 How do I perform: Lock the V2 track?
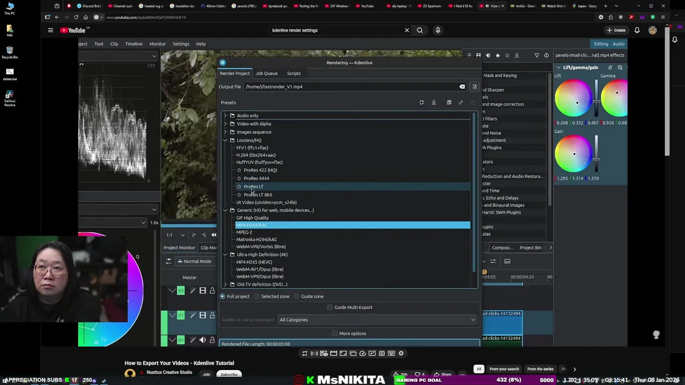(x=212, y=290)
